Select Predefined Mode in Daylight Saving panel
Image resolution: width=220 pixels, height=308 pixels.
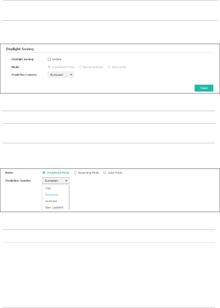pos(49,67)
